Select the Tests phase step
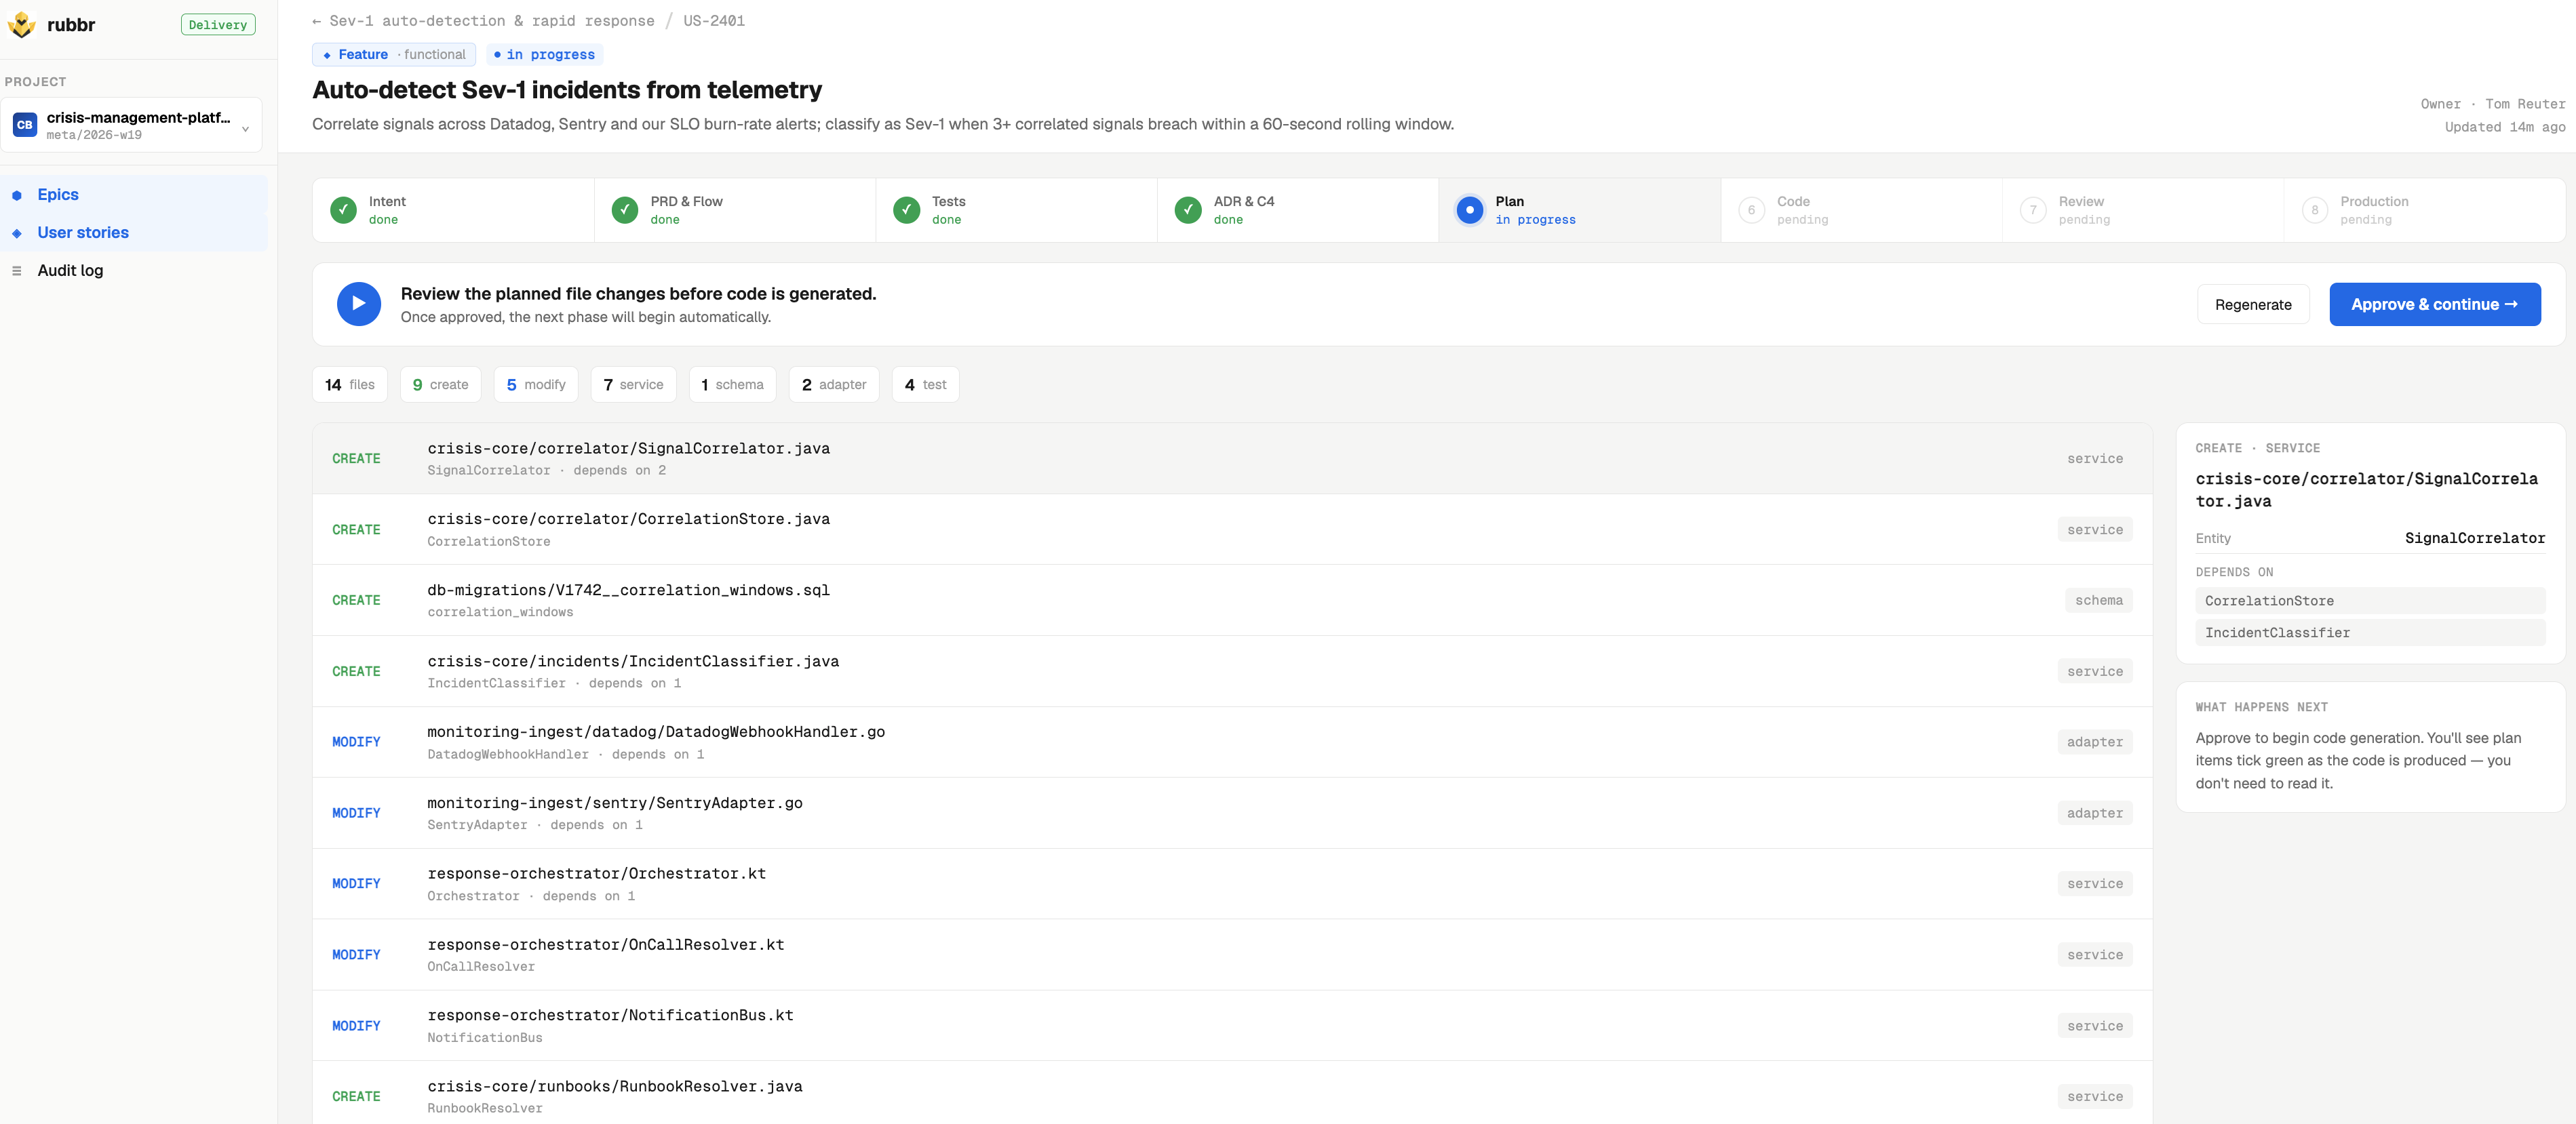 (x=1016, y=209)
